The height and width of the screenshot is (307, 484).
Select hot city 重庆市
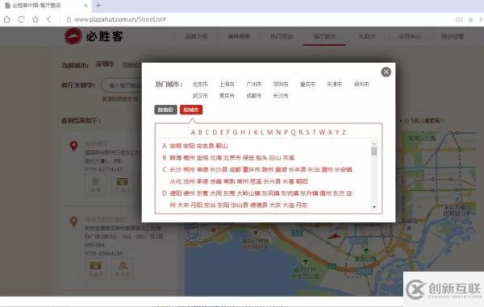tap(307, 84)
